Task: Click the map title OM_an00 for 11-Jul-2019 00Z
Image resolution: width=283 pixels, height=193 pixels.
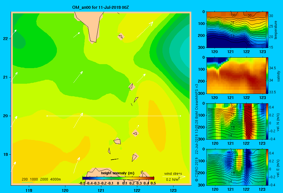Action: pyautogui.click(x=100, y=7)
